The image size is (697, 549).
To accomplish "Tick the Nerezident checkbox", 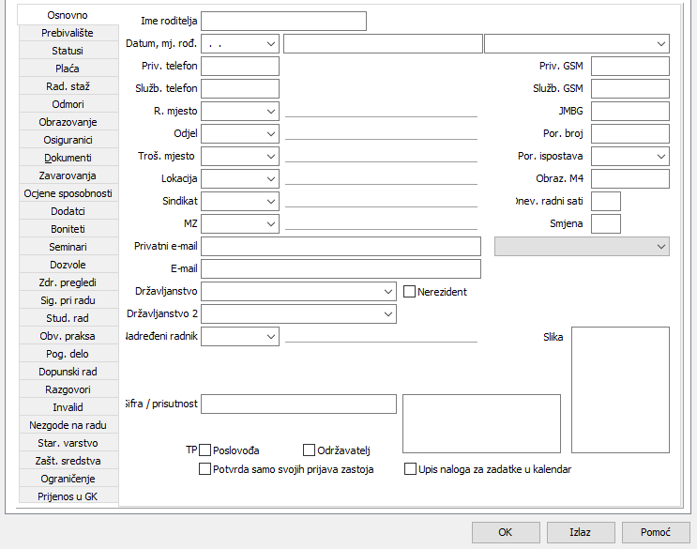I will click(410, 292).
